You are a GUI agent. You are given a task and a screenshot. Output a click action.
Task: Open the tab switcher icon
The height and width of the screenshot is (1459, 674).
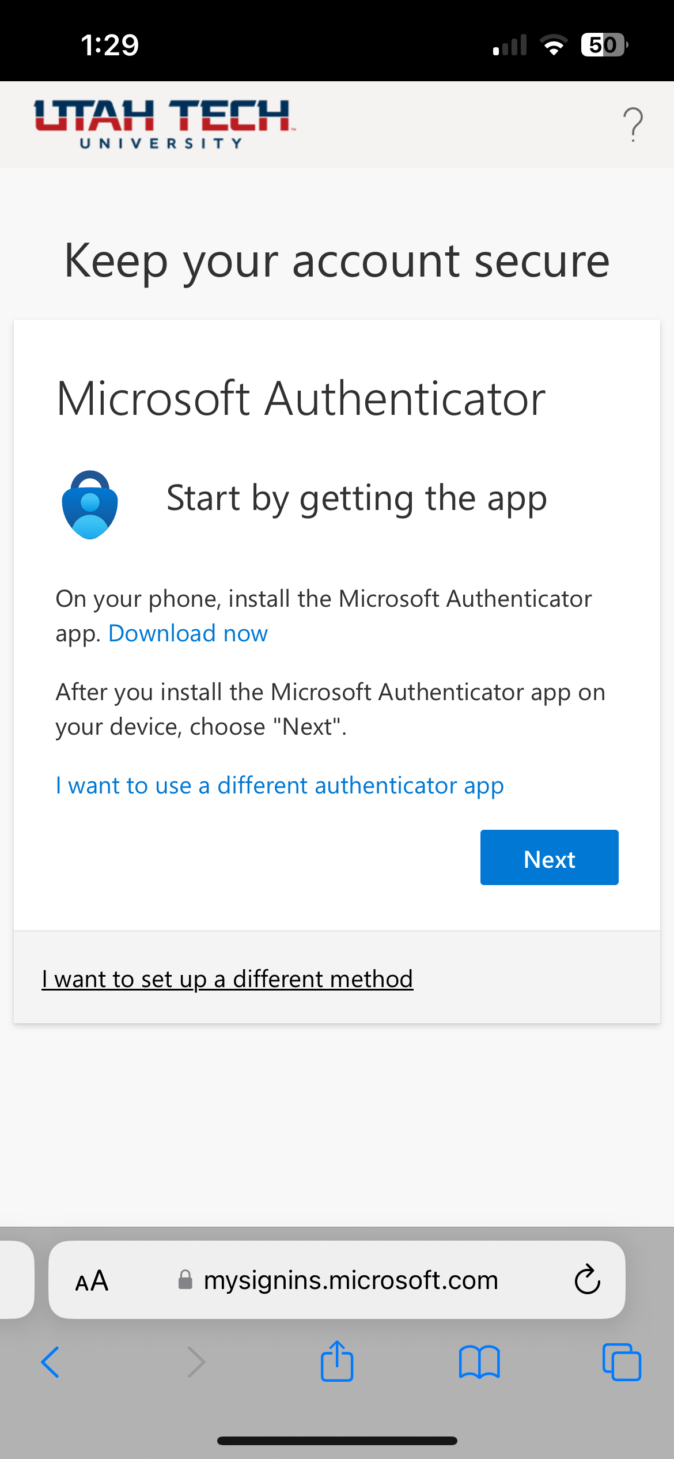click(x=622, y=1362)
